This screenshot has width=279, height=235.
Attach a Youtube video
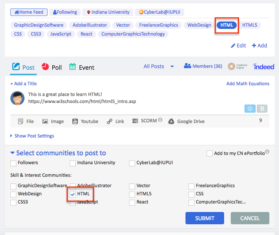tap(85, 122)
